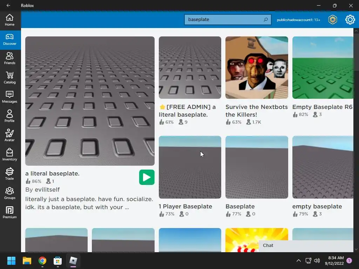Click scrollbar up arrow at right
This screenshot has width=359, height=269.
click(356, 31)
